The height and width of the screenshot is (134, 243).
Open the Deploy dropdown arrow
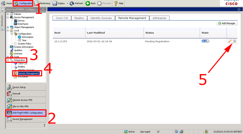[x=67, y=3]
